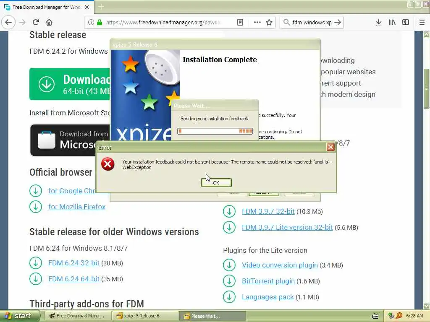
Task: Show site information icon in address bar
Action: tap(91, 22)
